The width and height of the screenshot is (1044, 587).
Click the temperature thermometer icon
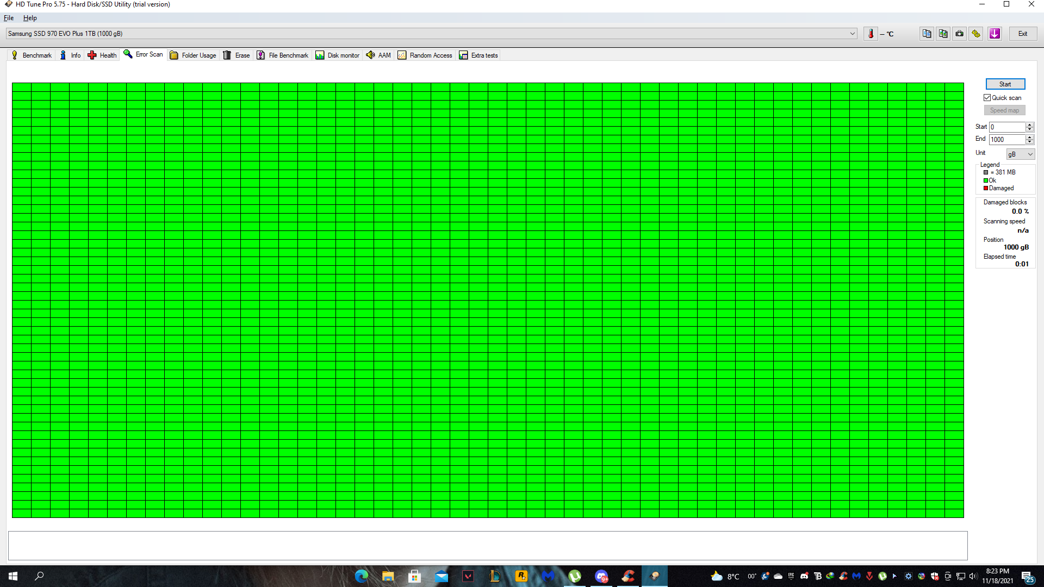(x=871, y=34)
